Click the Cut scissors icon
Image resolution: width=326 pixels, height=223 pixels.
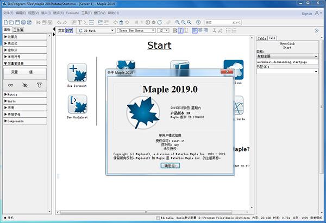tap(38, 22)
